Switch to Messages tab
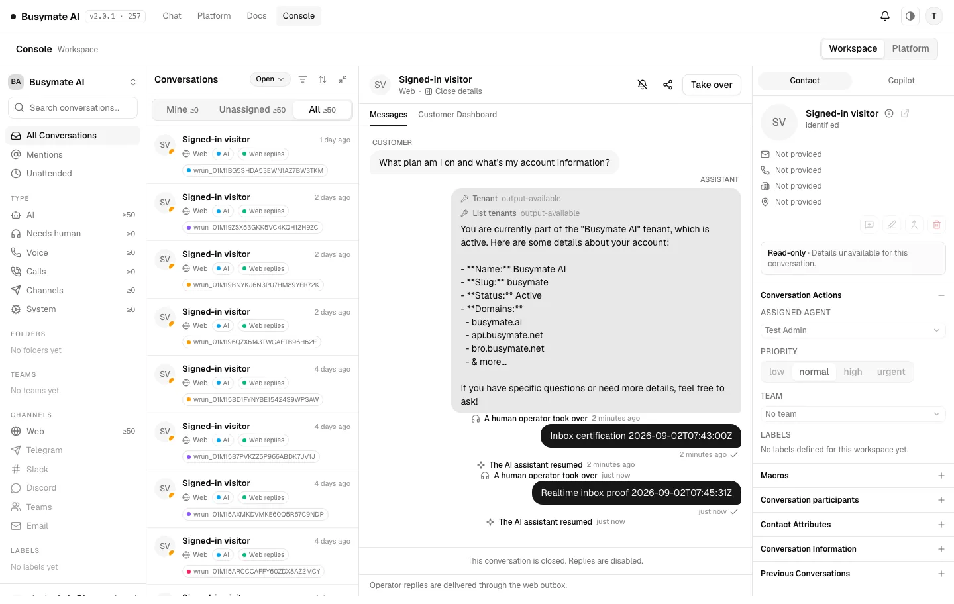Image resolution: width=954 pixels, height=604 pixels. 388,115
